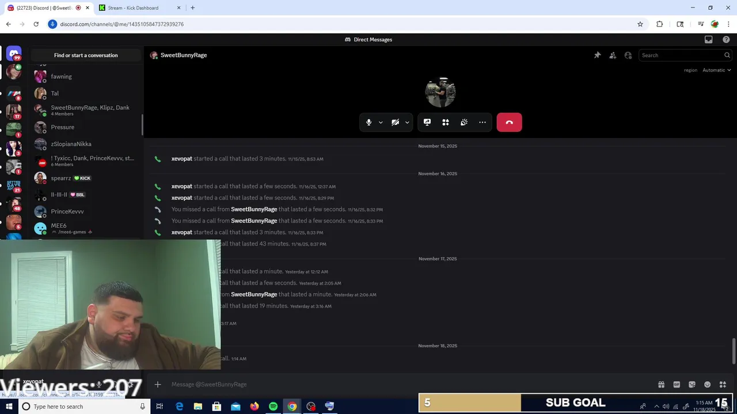Open DM with Tal
The width and height of the screenshot is (737, 414).
pos(86,93)
